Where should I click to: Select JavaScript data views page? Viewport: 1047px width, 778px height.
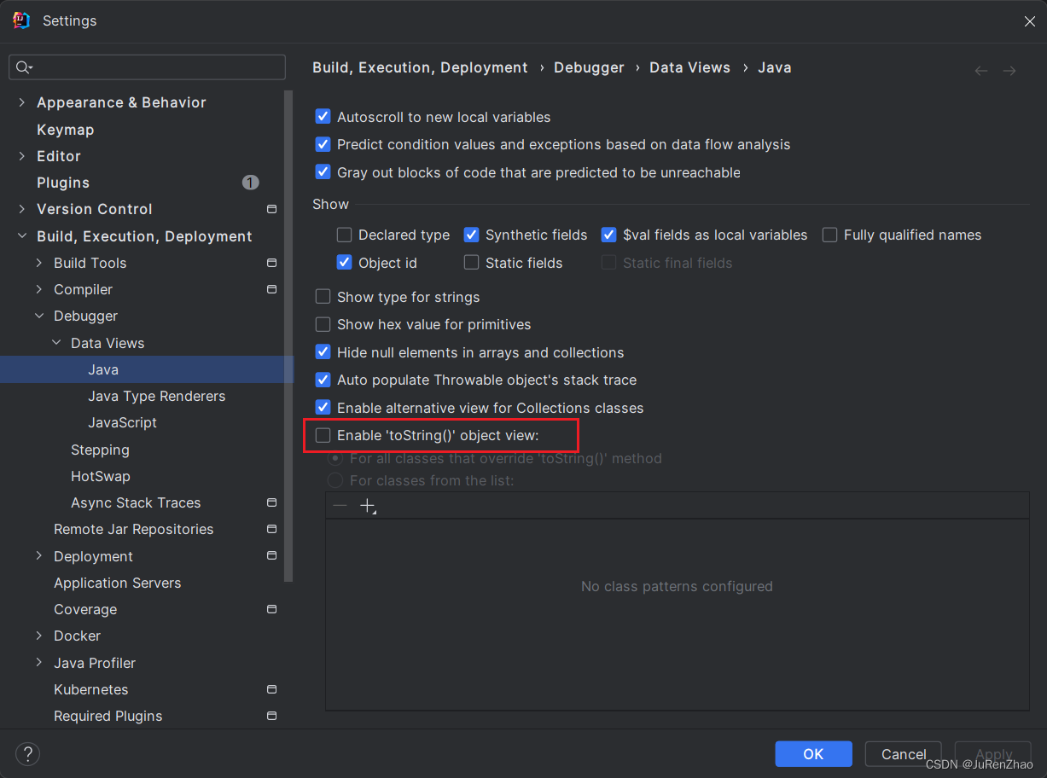point(122,422)
